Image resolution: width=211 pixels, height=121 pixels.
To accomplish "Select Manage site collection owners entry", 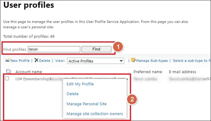I will [94, 114].
